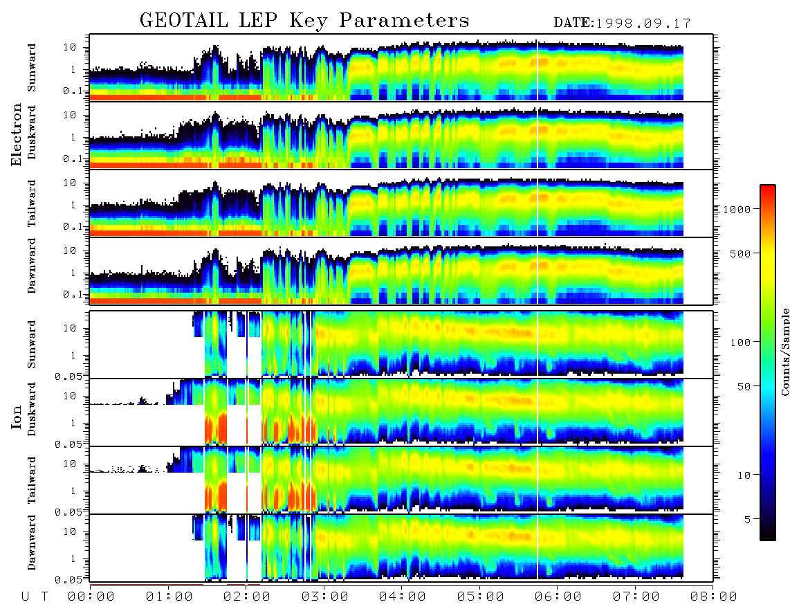
Task: Click the 0.05 tick of Ion Dawnward panel
Action: 68,580
